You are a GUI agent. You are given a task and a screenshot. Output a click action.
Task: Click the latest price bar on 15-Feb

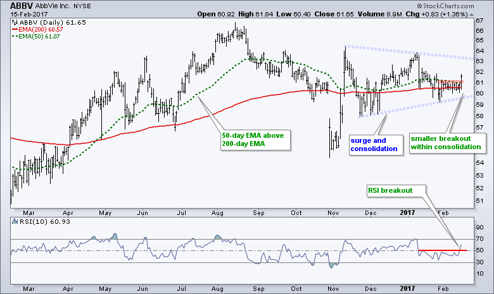tap(462, 83)
